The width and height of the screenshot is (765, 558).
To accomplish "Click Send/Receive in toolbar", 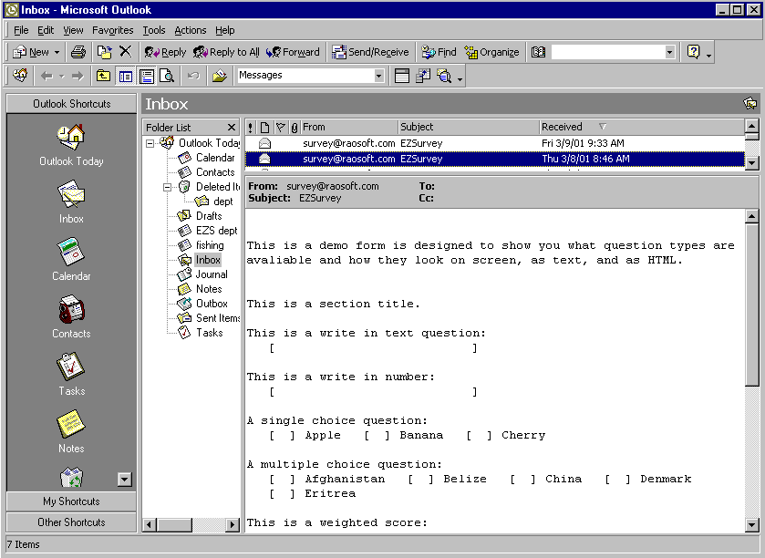I will 370,52.
